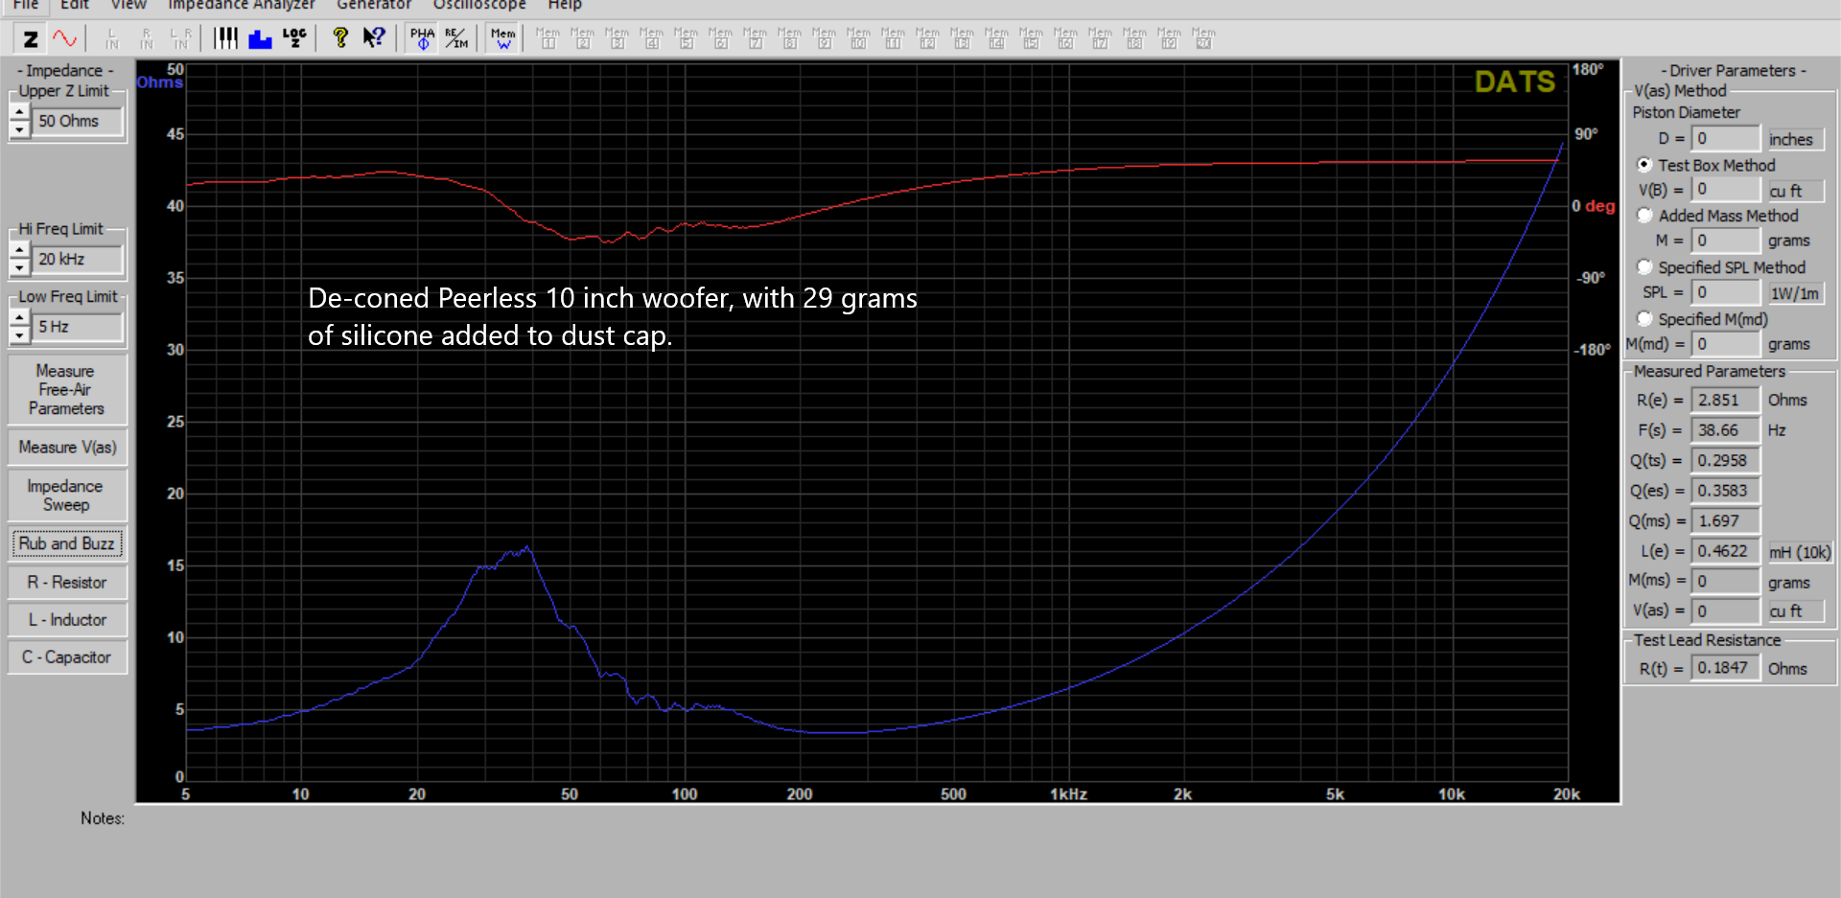The width and height of the screenshot is (1841, 898).
Task: Lower the Low Freq Limit with down arrow
Action: pos(19,335)
